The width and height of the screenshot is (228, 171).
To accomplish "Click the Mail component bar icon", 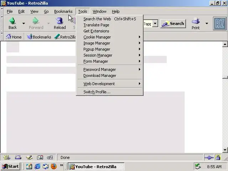I will pos(18,157).
